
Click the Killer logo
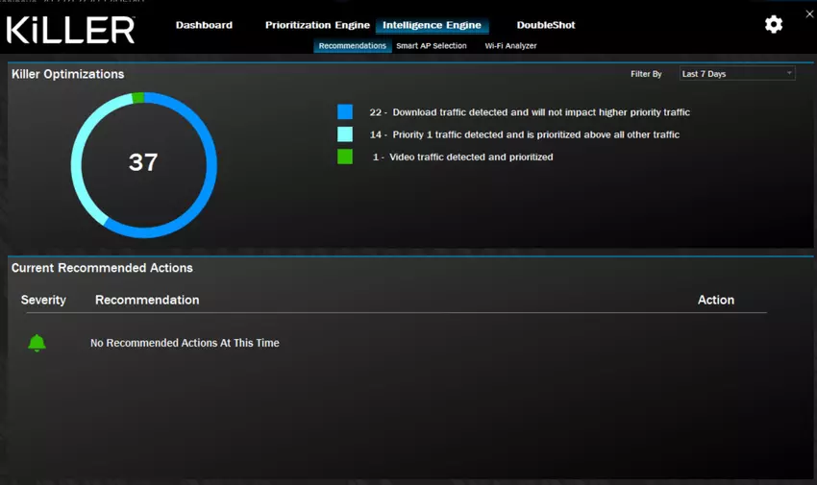click(x=71, y=29)
